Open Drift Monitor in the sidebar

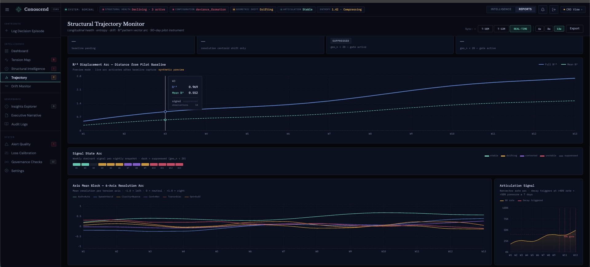click(21, 86)
